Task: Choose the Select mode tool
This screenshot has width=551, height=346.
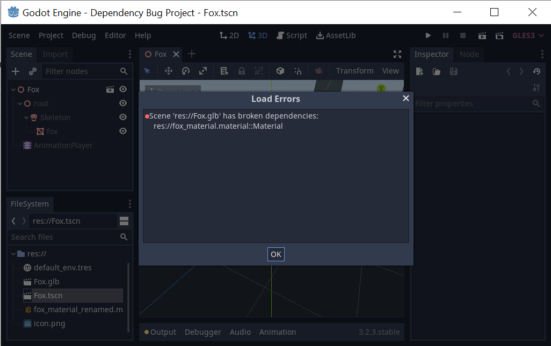Action: tap(147, 71)
